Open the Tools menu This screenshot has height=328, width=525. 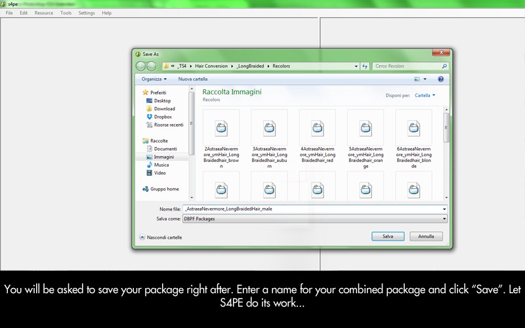point(66,12)
